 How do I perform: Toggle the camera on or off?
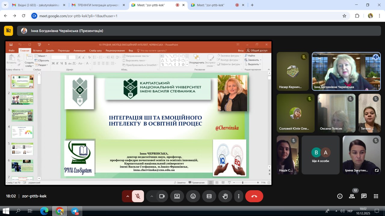click(x=162, y=196)
